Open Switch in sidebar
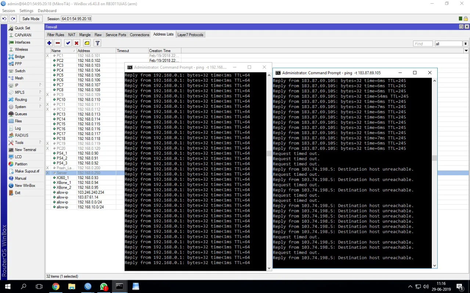Screen dimensions: 470x293 (20, 71)
